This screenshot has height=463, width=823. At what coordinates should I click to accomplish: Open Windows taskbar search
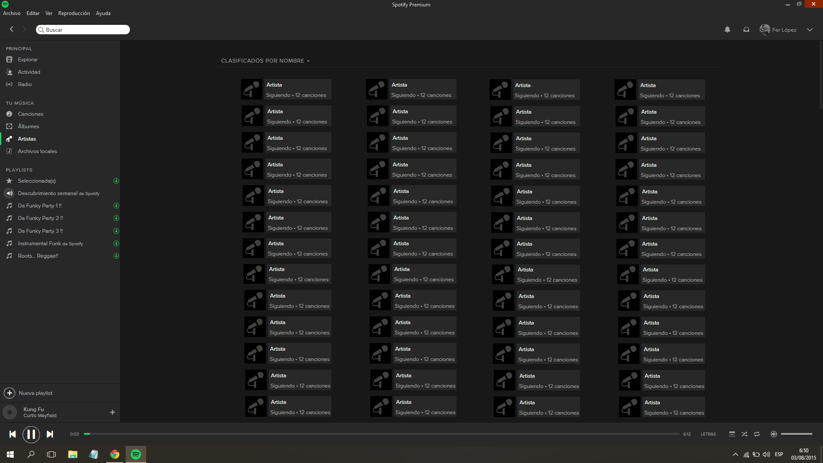click(31, 454)
